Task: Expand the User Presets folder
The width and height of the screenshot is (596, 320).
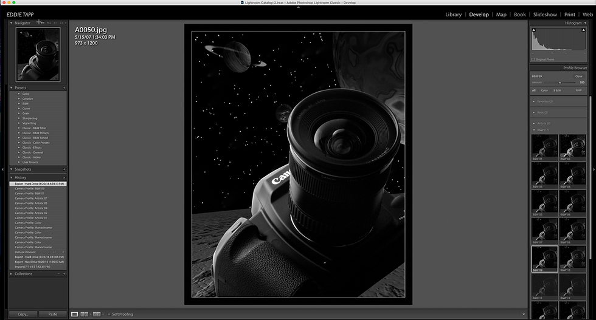Action: 19,162
